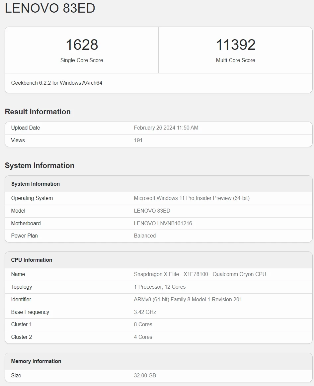Image resolution: width=314 pixels, height=386 pixels.
Task: Click the Snapdragon X Elite CPU name
Action: pos(199,274)
